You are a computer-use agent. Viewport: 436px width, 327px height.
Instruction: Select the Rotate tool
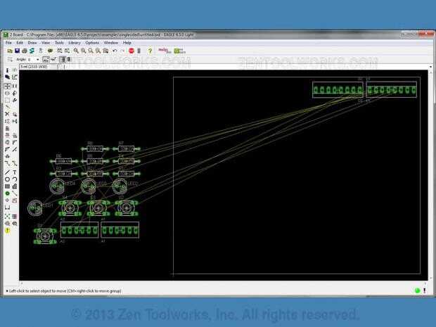coord(15,93)
